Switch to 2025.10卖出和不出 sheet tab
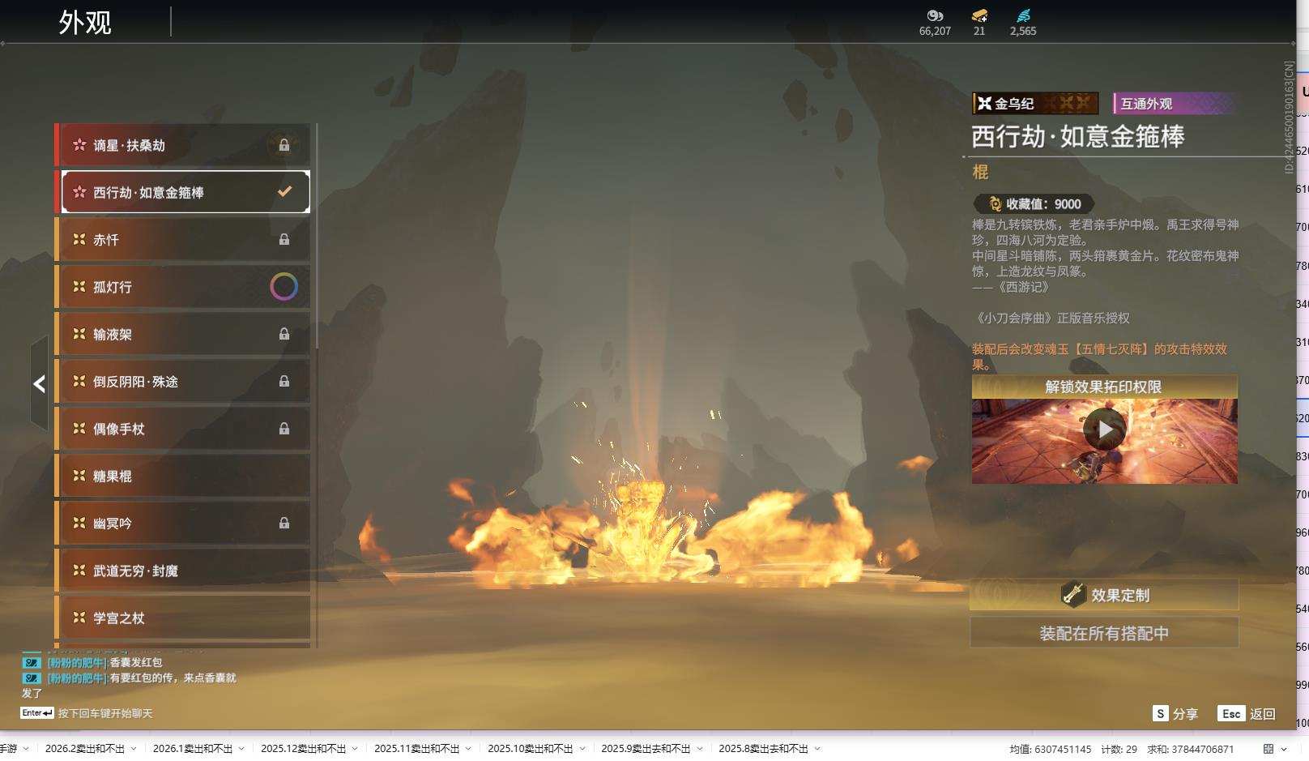1309x761 pixels. 530,749
